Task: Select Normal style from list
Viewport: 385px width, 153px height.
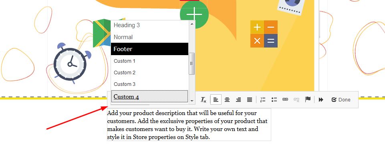Action: (x=149, y=37)
